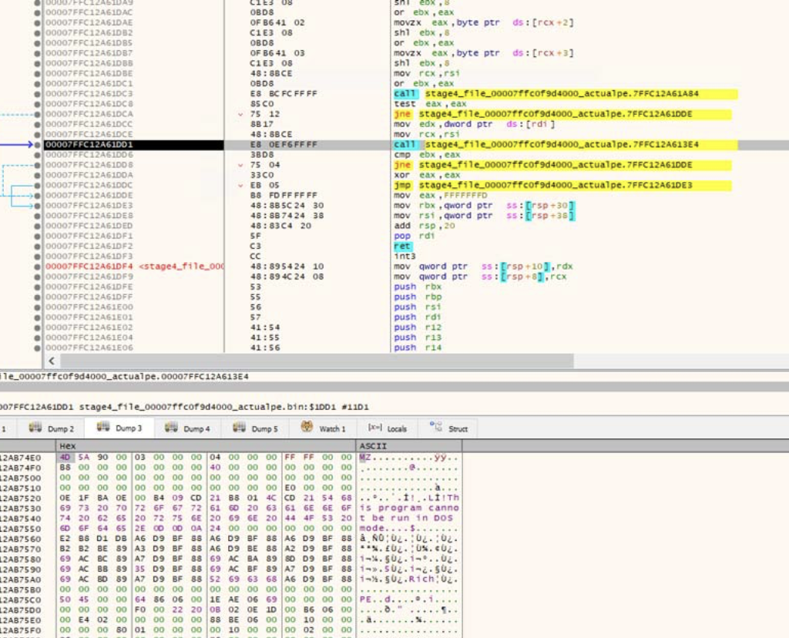Click the Struct tab icon
This screenshot has width=789, height=638.
pos(435,427)
